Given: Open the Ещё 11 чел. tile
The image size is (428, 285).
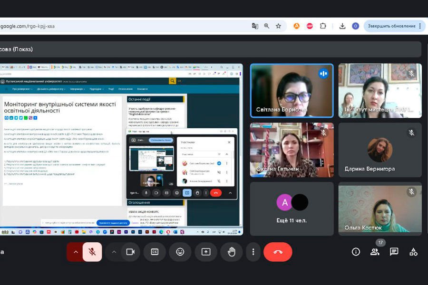Looking at the screenshot, I should 292,209.
